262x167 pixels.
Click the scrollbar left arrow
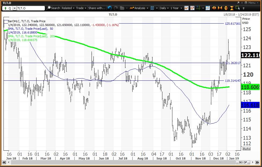tap(9, 162)
